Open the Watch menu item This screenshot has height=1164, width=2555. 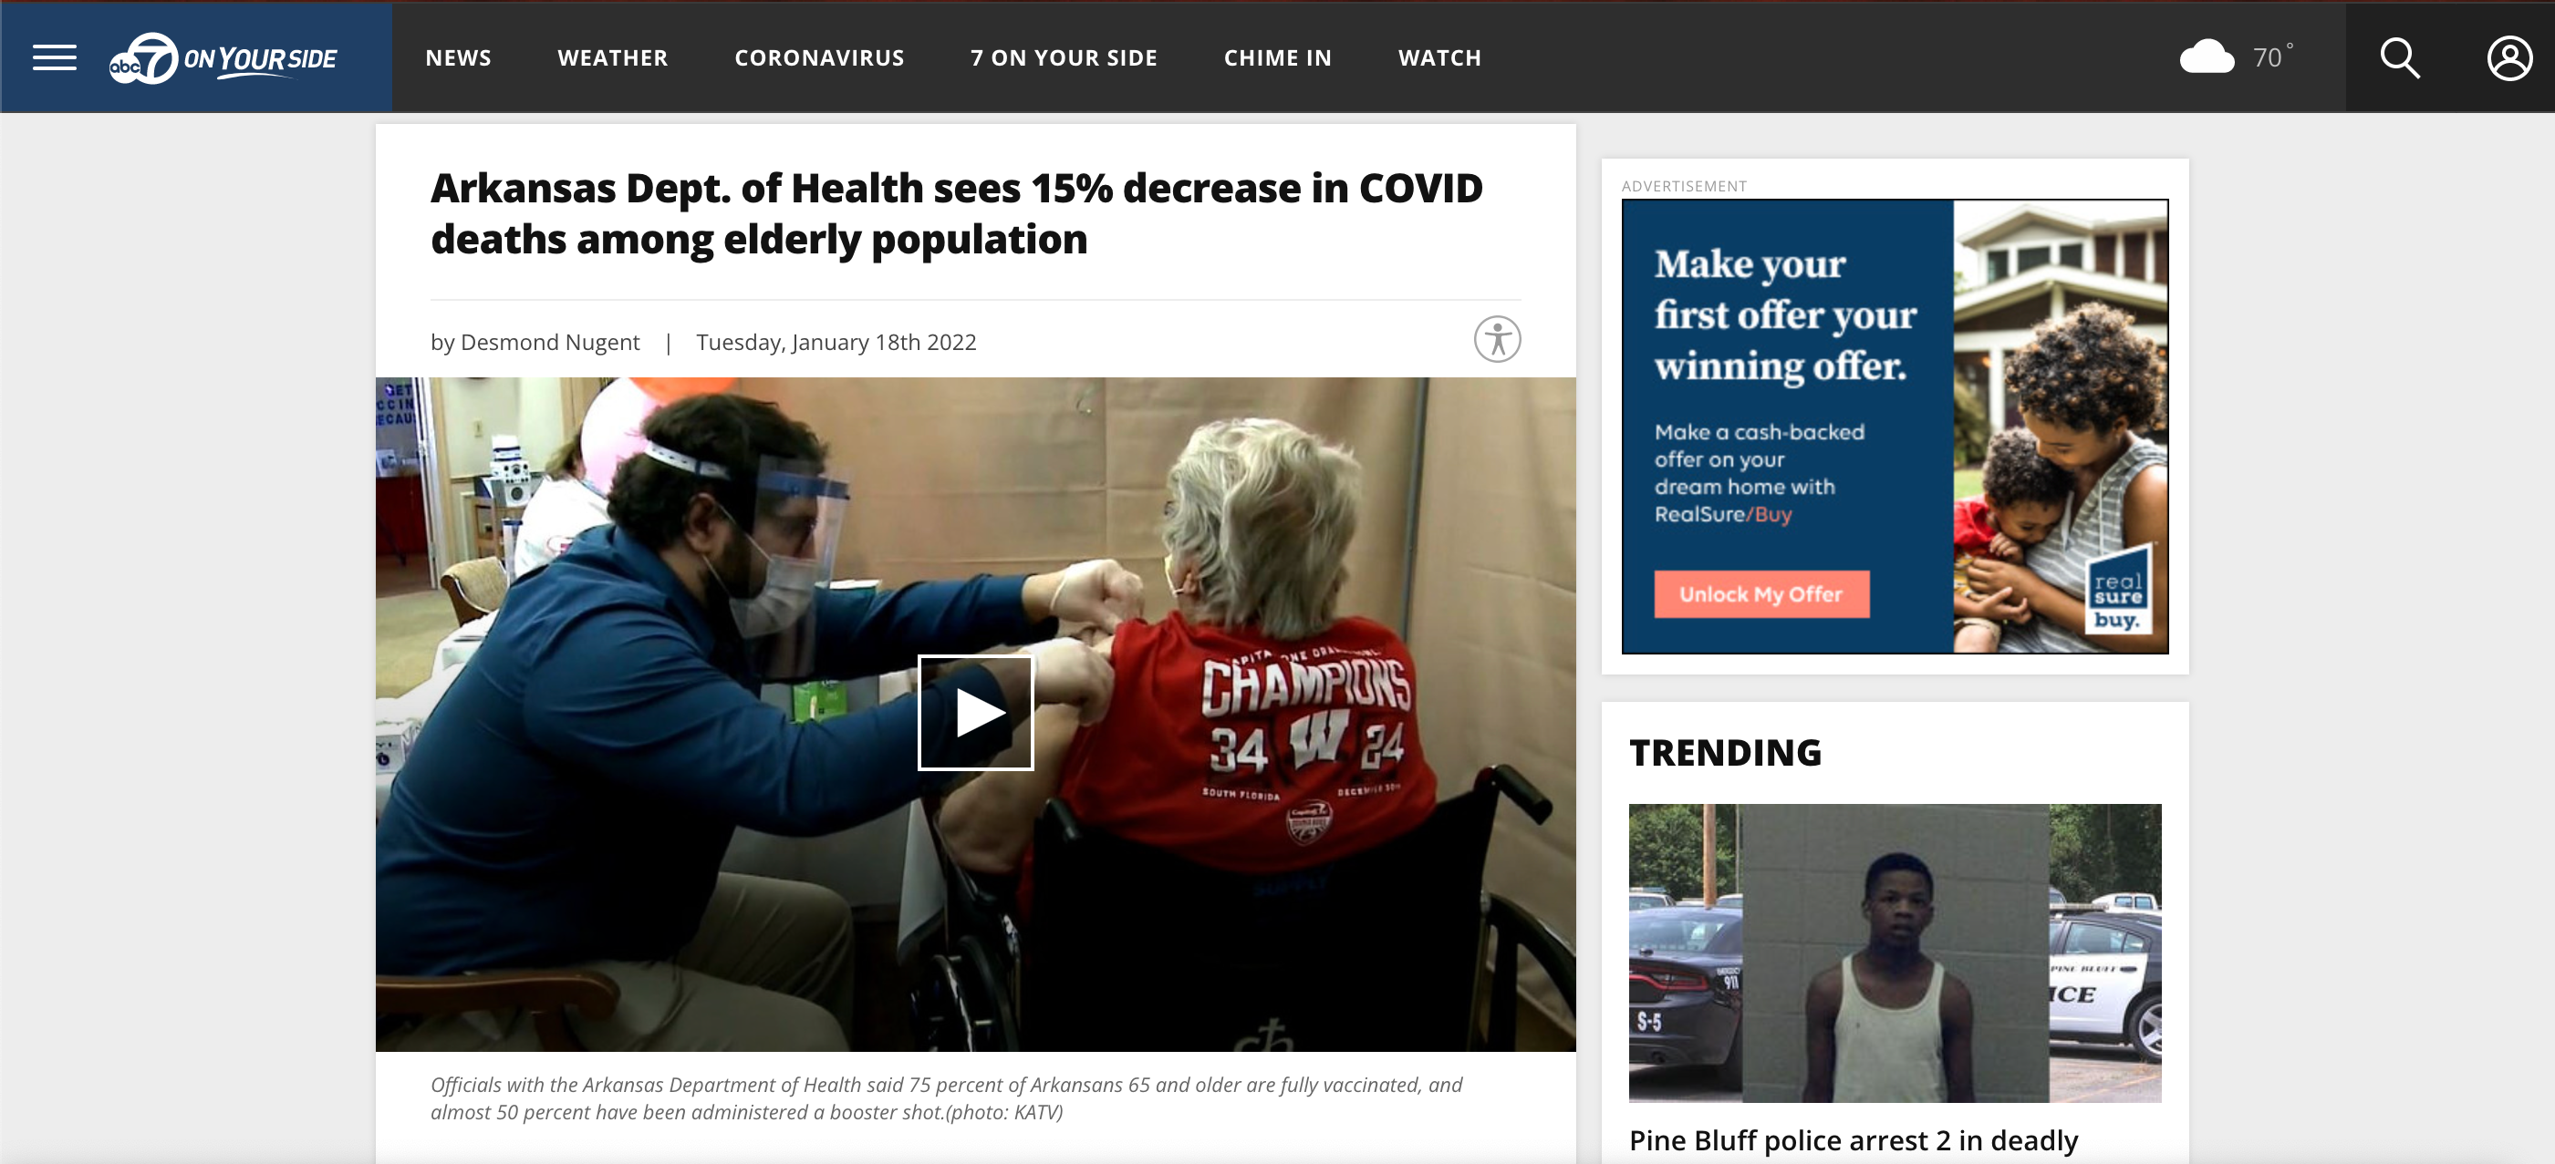(x=1439, y=57)
